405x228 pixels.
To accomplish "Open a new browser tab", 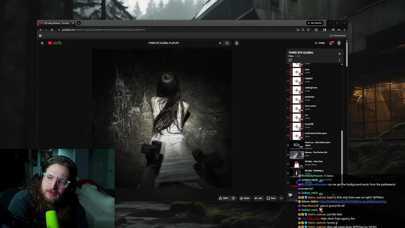I will (79, 23).
